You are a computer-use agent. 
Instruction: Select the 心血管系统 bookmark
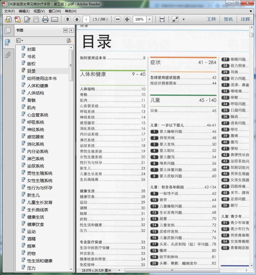click(38, 115)
